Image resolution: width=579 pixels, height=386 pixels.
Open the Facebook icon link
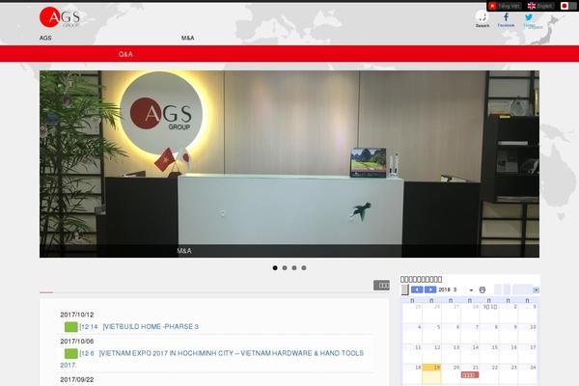point(506,19)
